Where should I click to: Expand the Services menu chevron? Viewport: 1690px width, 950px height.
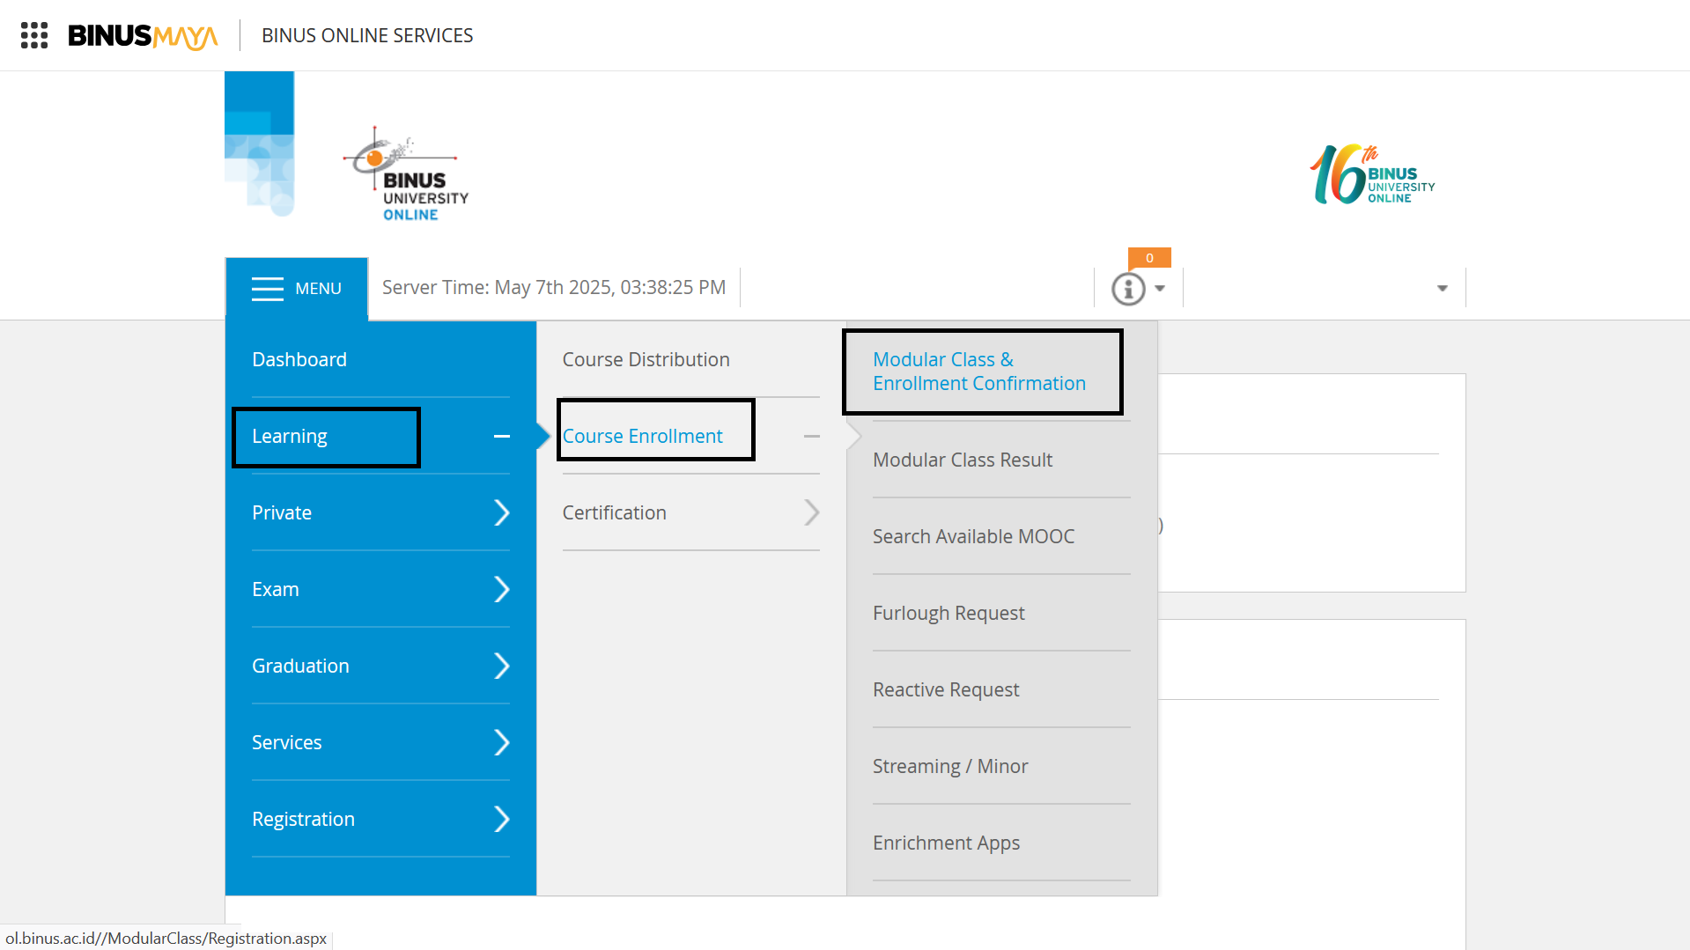(502, 742)
